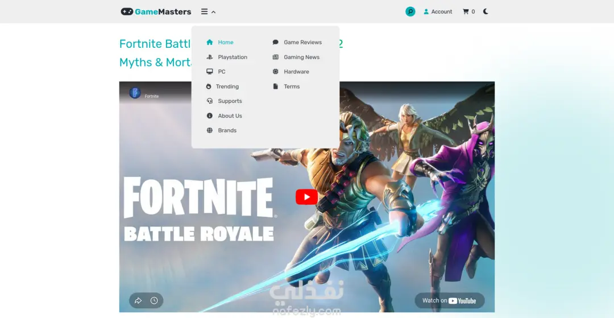This screenshot has width=614, height=318.
Task: Toggle dark mode with moon icon
Action: [486, 12]
